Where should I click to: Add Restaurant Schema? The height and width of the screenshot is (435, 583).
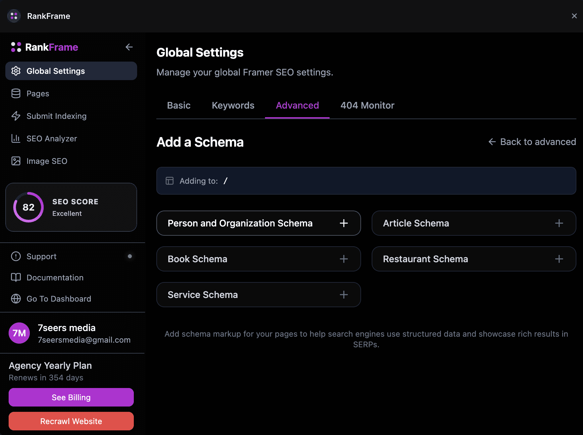474,259
